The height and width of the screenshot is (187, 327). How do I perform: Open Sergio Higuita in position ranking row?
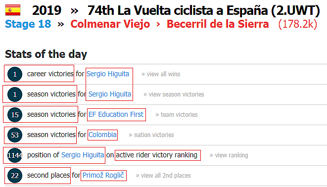[x=83, y=155]
